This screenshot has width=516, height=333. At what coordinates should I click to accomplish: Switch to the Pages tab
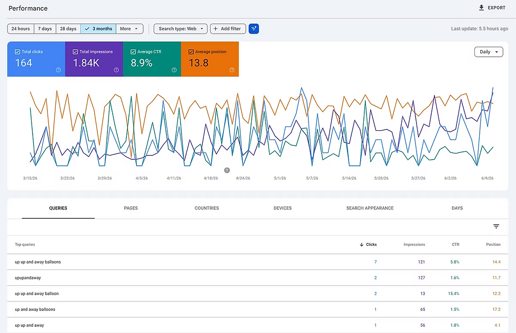(x=131, y=208)
